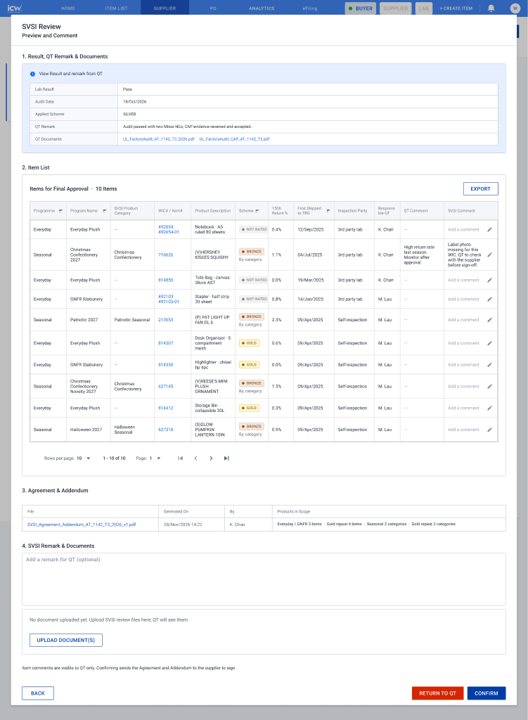
Task: Click the BRONZE badge for item 716626
Action: pyautogui.click(x=252, y=252)
